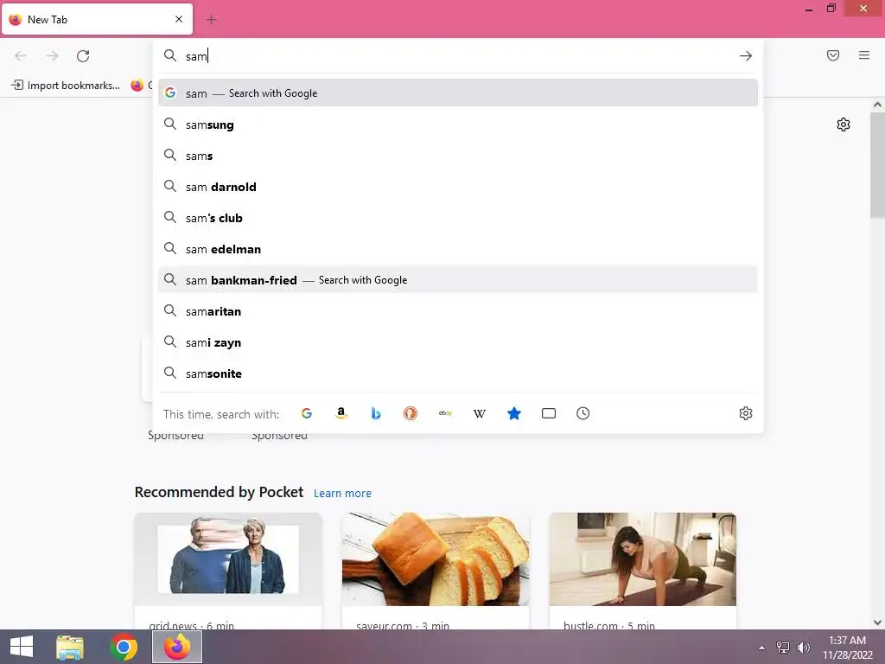Open search settings gear in dropdown
885x664 pixels.
click(x=746, y=413)
